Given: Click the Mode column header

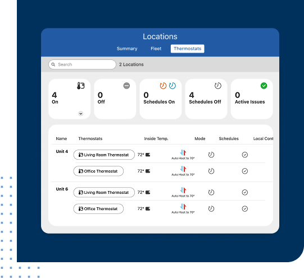Looking at the screenshot, I should click(200, 138).
